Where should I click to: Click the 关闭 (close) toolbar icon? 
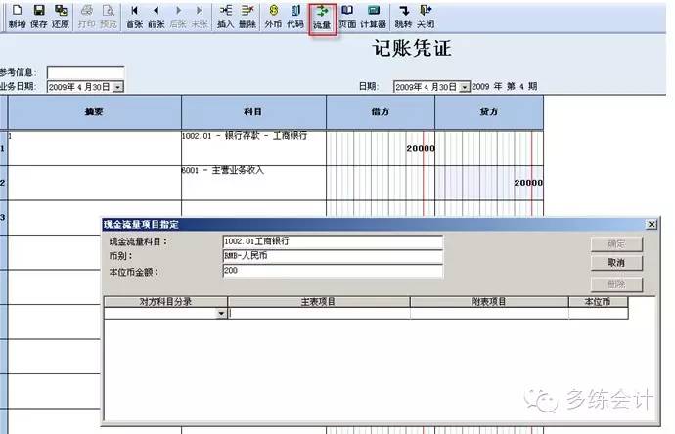coord(426,17)
